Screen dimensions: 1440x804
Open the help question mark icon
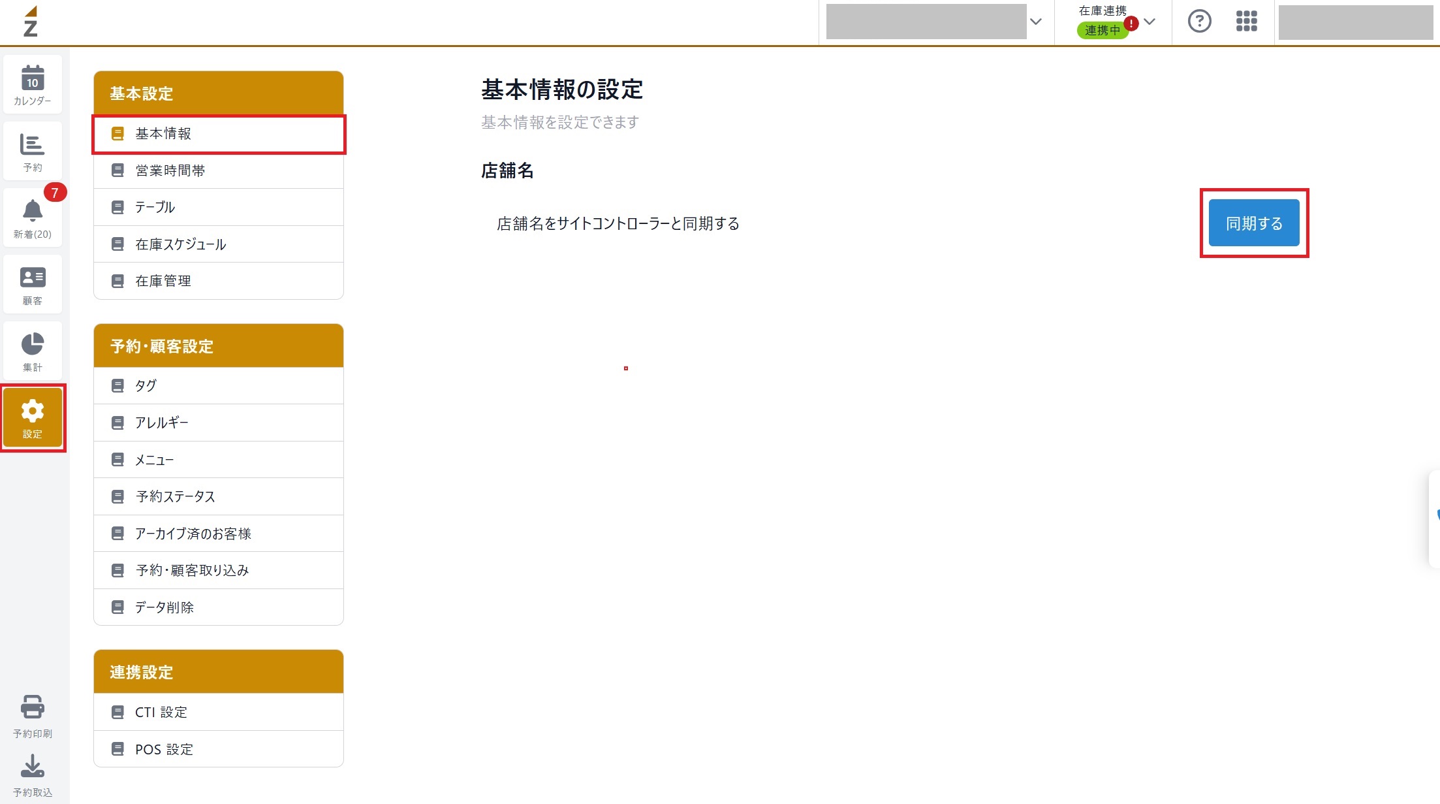pyautogui.click(x=1199, y=21)
